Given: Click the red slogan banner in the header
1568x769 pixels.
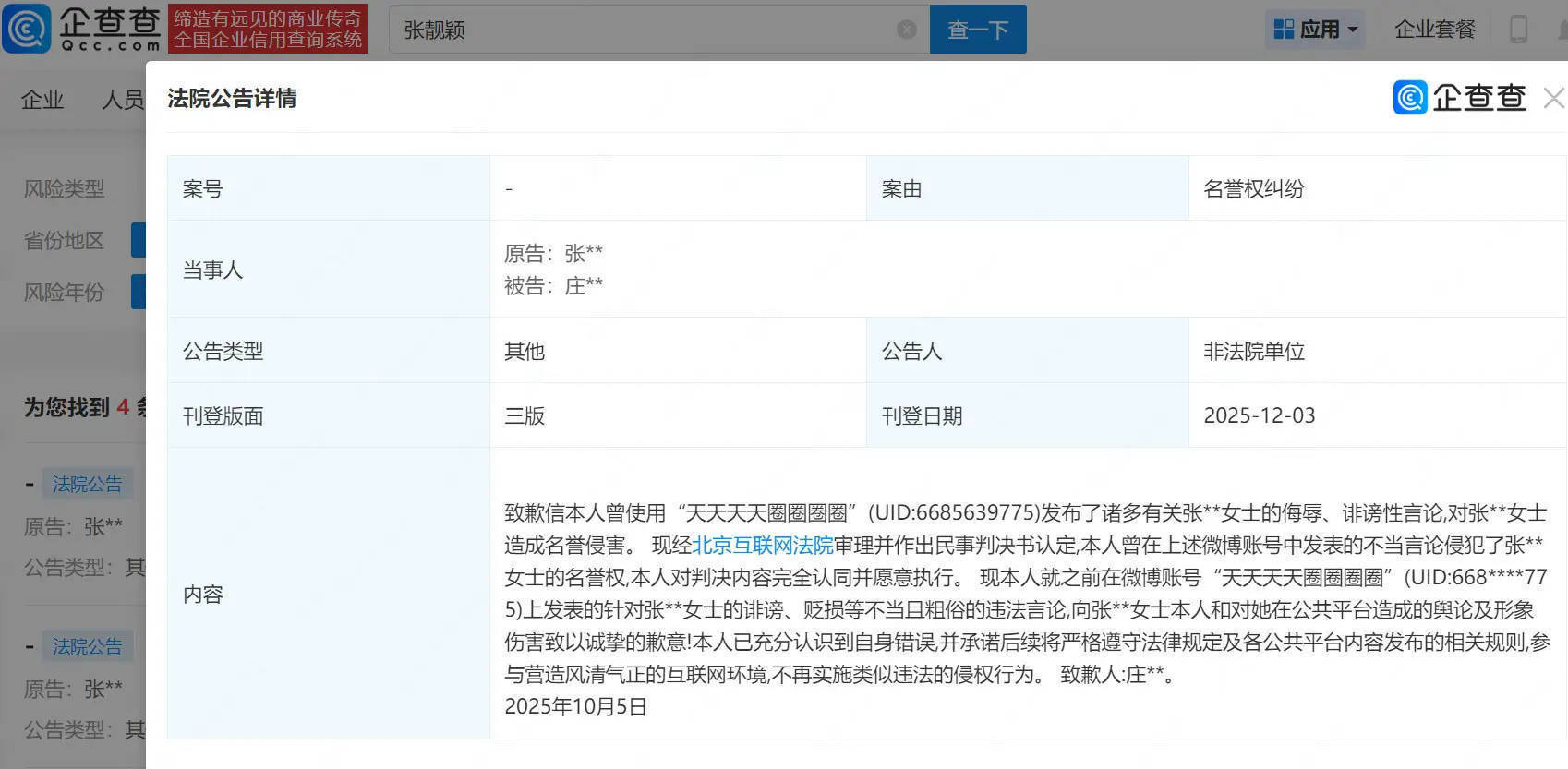Looking at the screenshot, I should pyautogui.click(x=268, y=30).
